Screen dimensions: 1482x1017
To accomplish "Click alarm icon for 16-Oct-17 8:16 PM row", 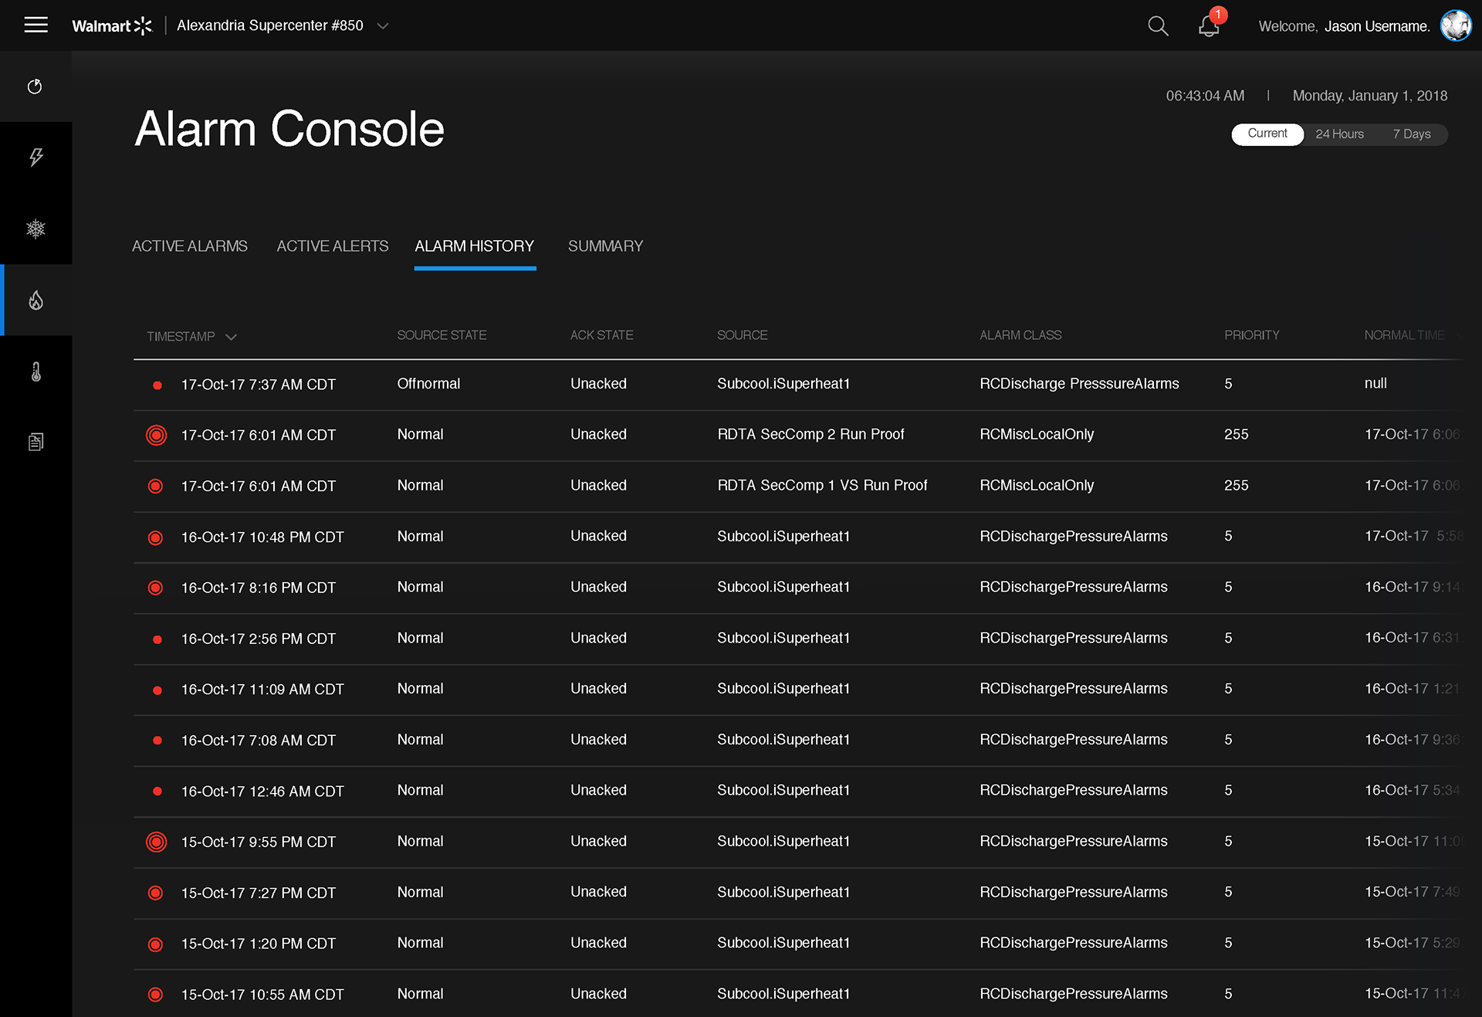I will 155,588.
